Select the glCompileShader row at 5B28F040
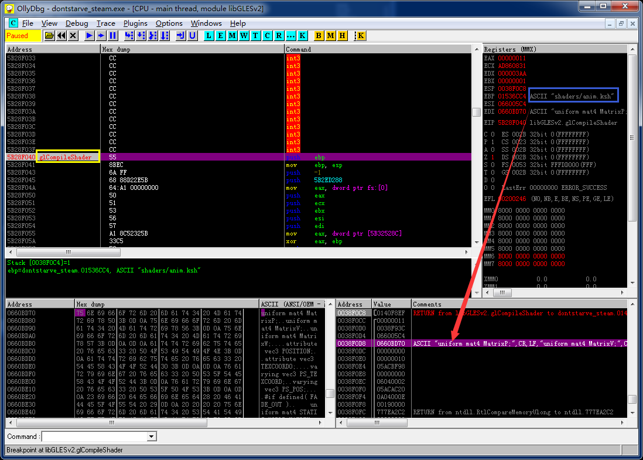Viewport: 643px width, 460px height. (x=239, y=157)
